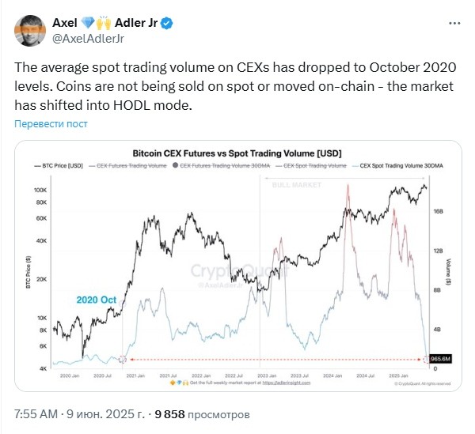Image resolution: width=475 pixels, height=434 pixels.
Task: Toggle the CEX Spot Trading Volume 30DMA legend
Action: (x=397, y=166)
